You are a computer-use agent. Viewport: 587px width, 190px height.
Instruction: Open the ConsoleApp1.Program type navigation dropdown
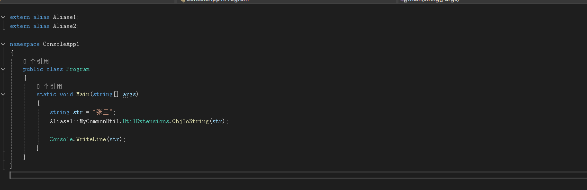point(216,1)
